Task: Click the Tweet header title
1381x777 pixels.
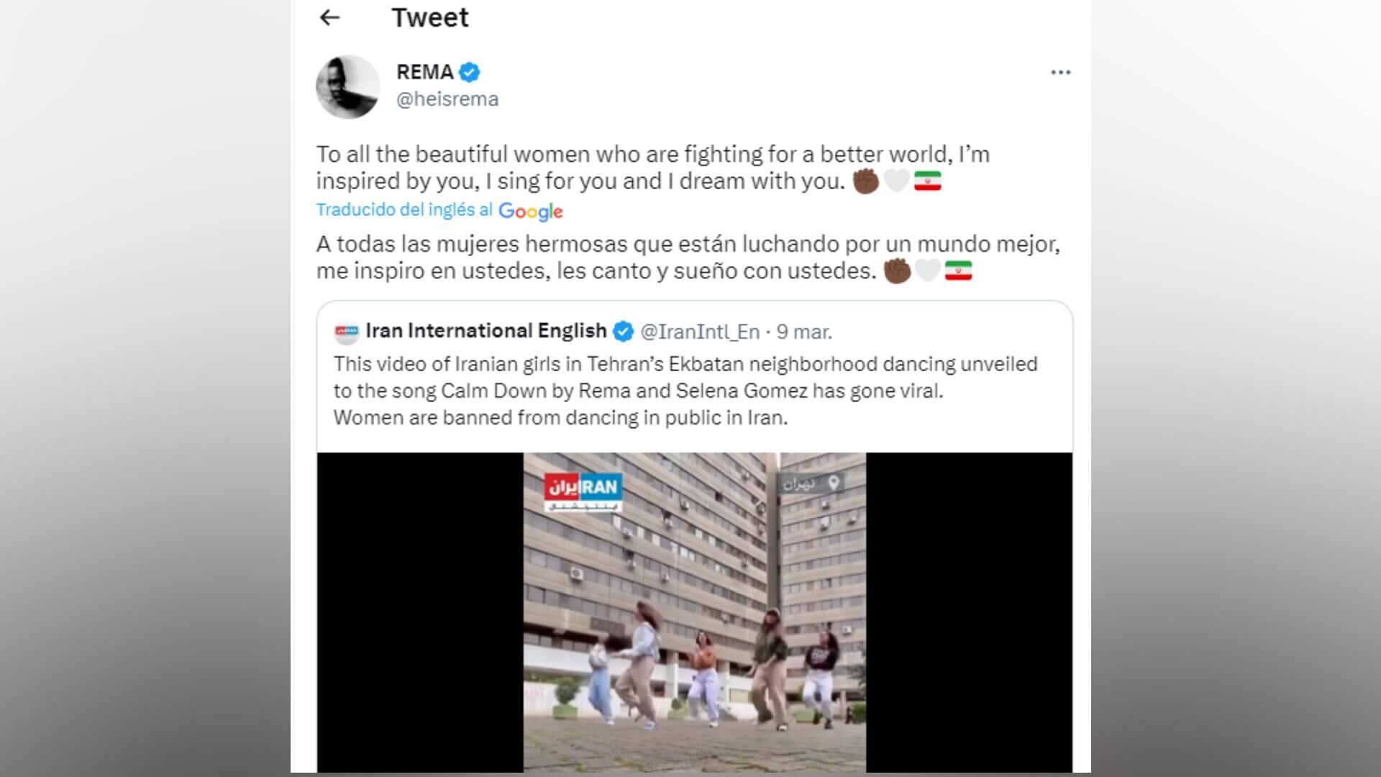Action: coord(430,17)
